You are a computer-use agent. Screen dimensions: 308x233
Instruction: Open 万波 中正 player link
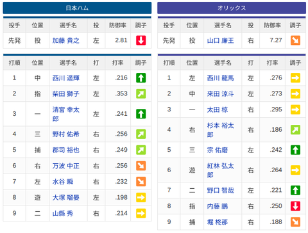[x=66, y=166]
